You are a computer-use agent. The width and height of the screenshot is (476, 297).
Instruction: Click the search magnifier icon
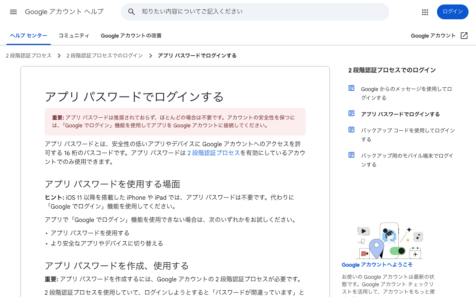click(x=131, y=12)
